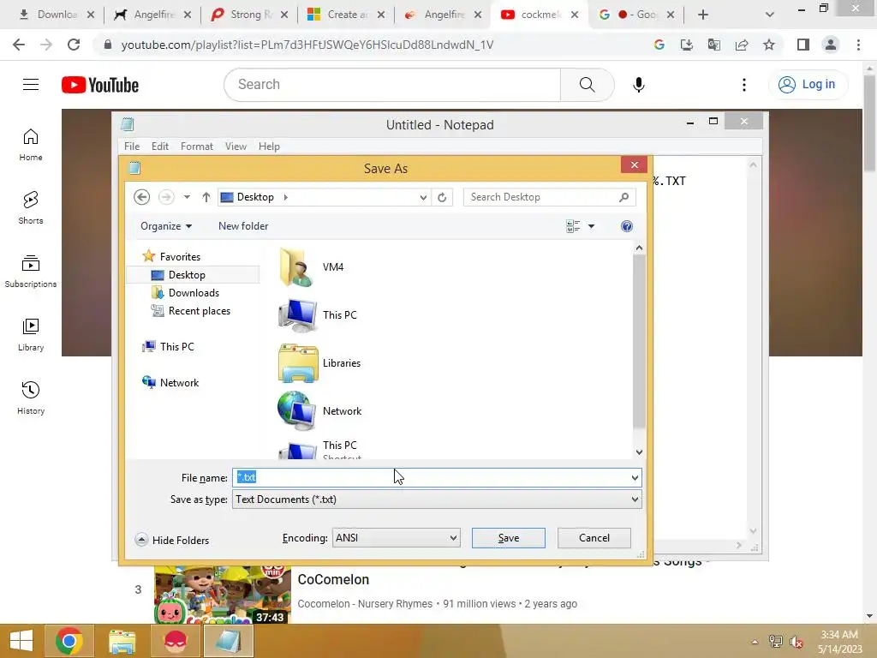Click Chrome icon in taskbar
Viewport: 877px width, 658px height.
pos(69,641)
